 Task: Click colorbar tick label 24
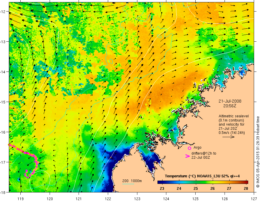[179, 188]
